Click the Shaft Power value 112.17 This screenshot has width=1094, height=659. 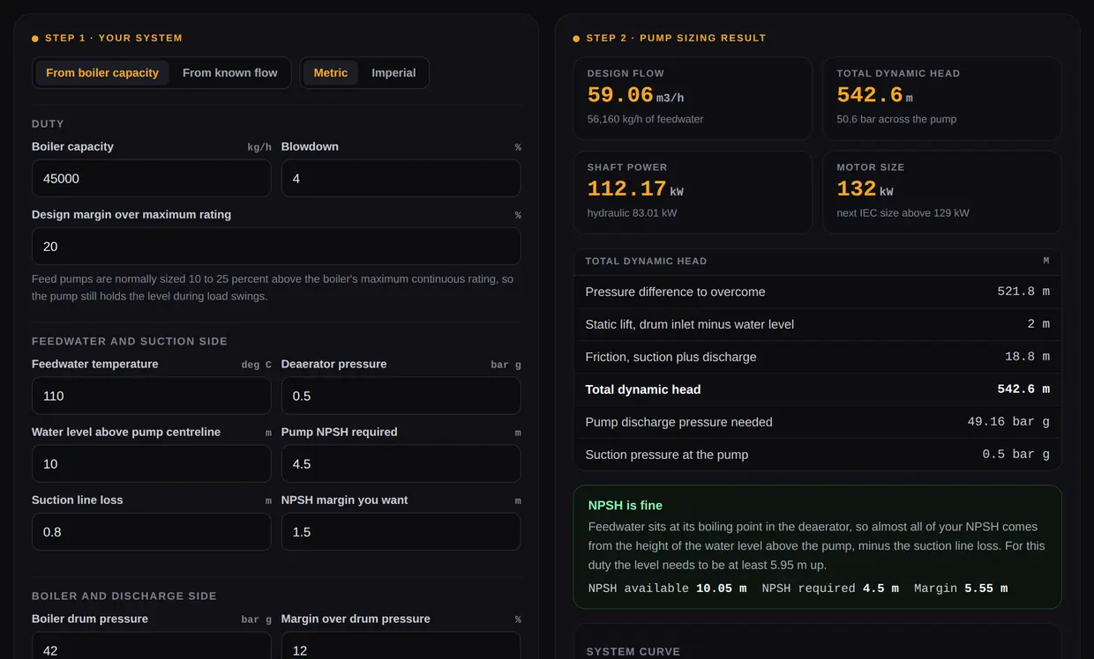click(x=626, y=189)
